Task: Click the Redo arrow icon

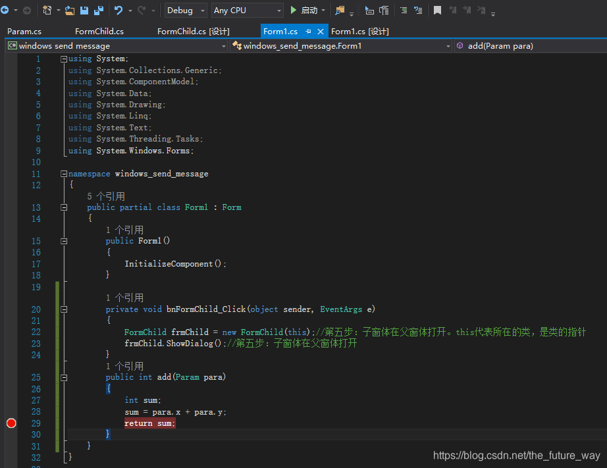Action: click(x=142, y=11)
